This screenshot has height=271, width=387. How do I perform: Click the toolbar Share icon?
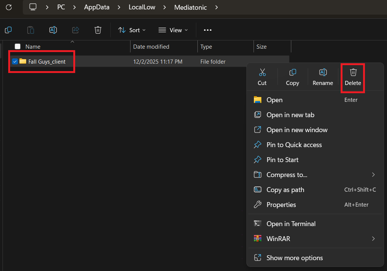[x=76, y=30]
